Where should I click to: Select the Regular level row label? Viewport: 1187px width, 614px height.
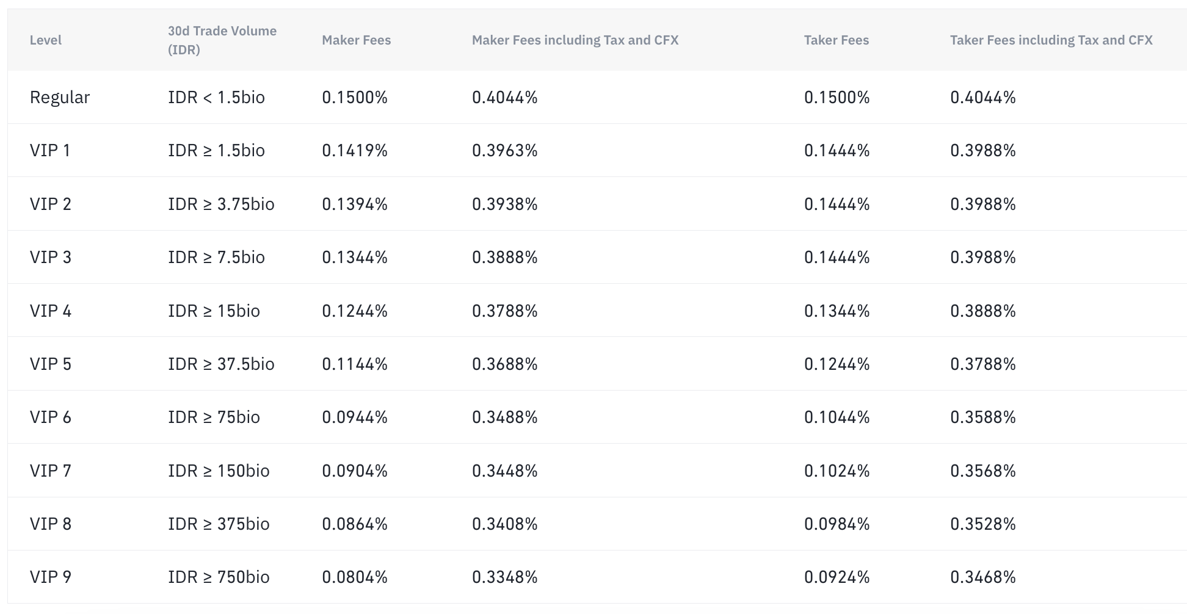(60, 98)
